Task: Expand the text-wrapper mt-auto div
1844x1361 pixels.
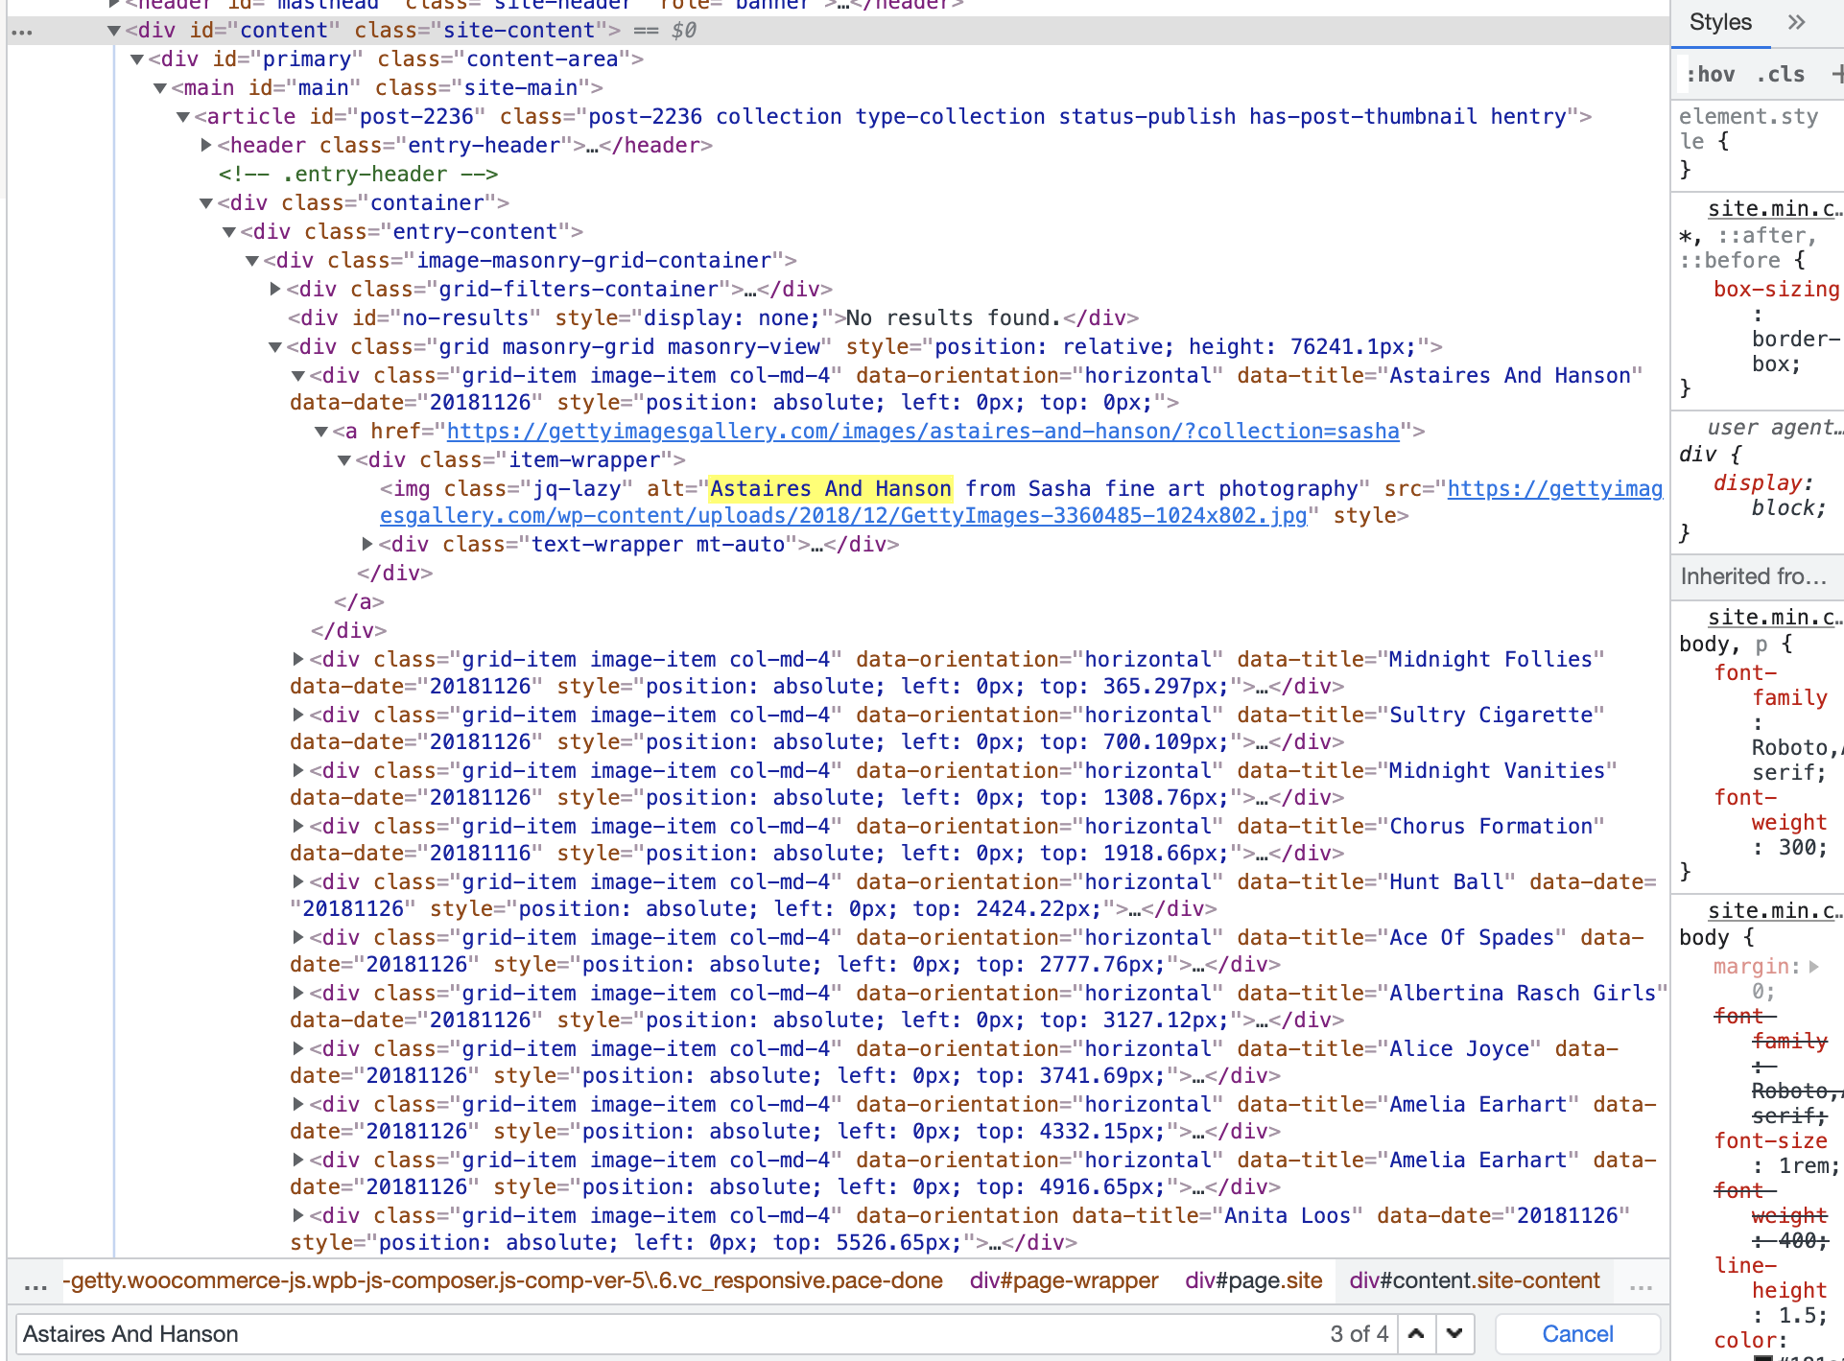Action: point(367,544)
